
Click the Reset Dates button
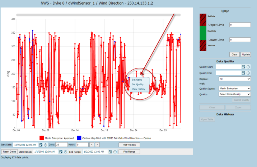pyautogui.click(x=9, y=152)
